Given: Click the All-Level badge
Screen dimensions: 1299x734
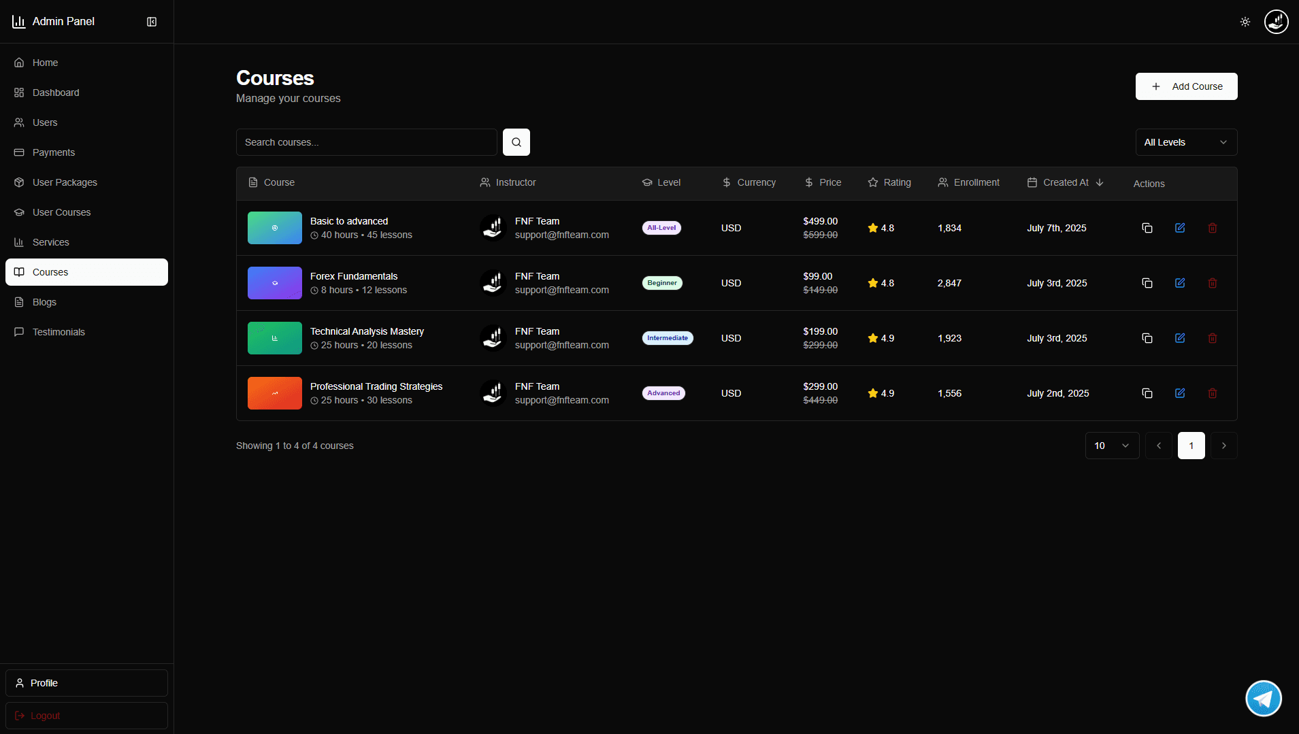Looking at the screenshot, I should [661, 228].
